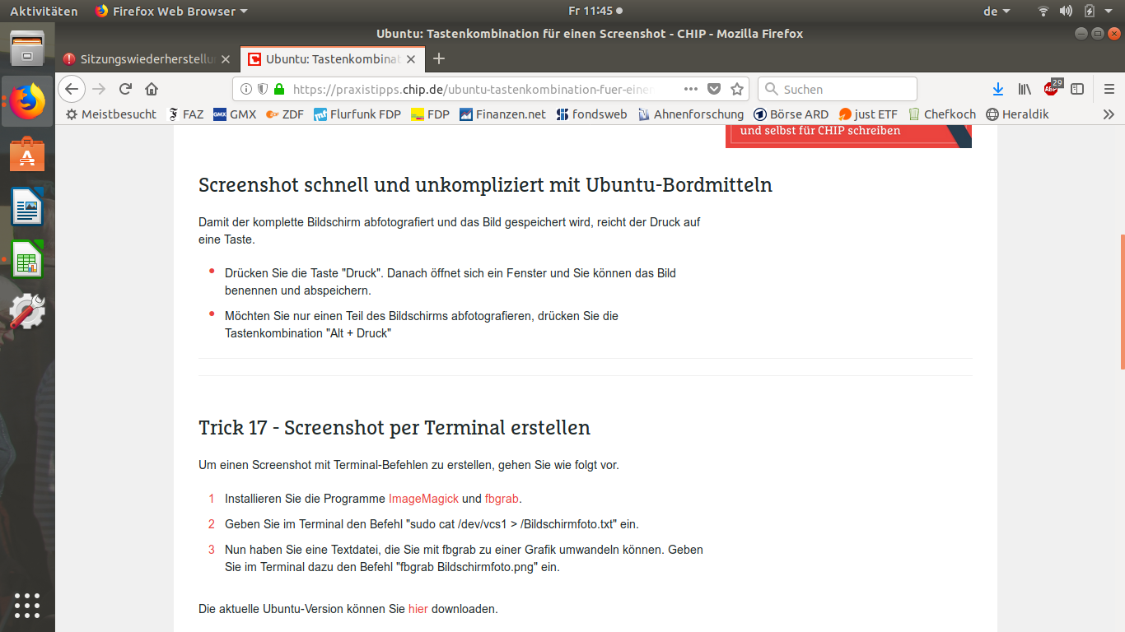Open the battery status icon

point(1089,11)
